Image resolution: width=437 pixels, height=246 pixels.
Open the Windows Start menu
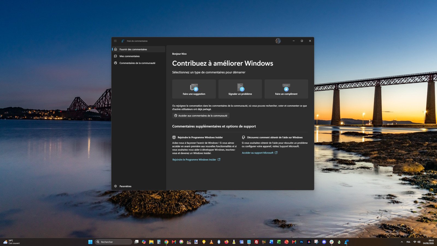tap(90, 242)
